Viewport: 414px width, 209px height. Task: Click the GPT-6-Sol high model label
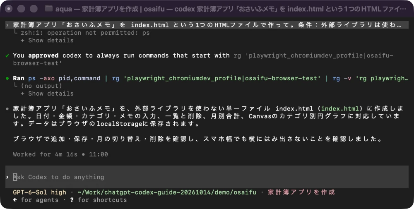point(39,192)
